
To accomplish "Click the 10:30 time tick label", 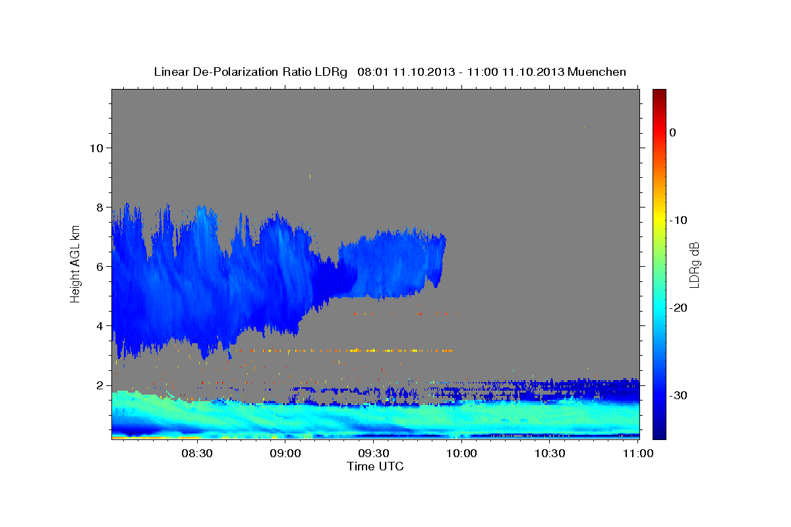I will click(x=549, y=453).
